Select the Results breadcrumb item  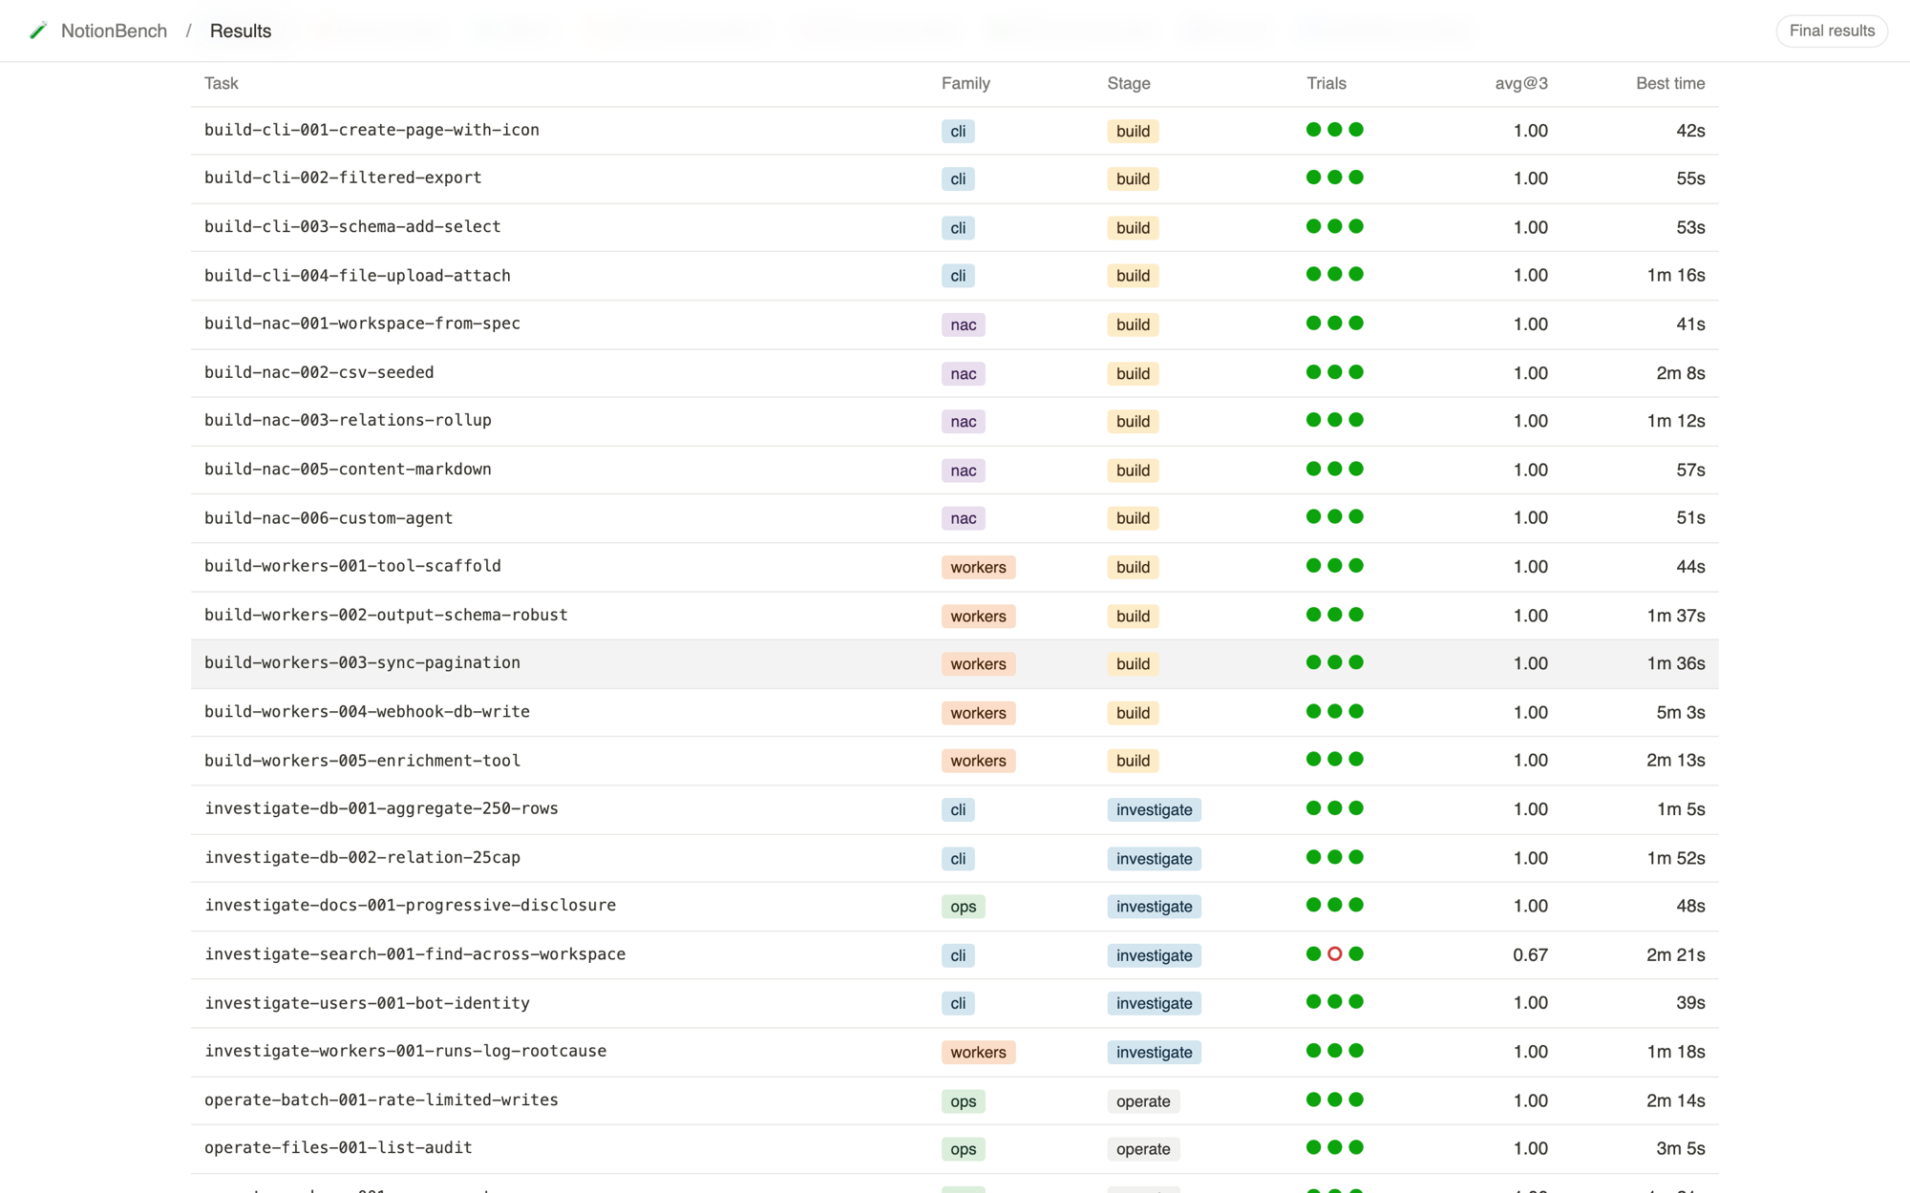tap(241, 31)
